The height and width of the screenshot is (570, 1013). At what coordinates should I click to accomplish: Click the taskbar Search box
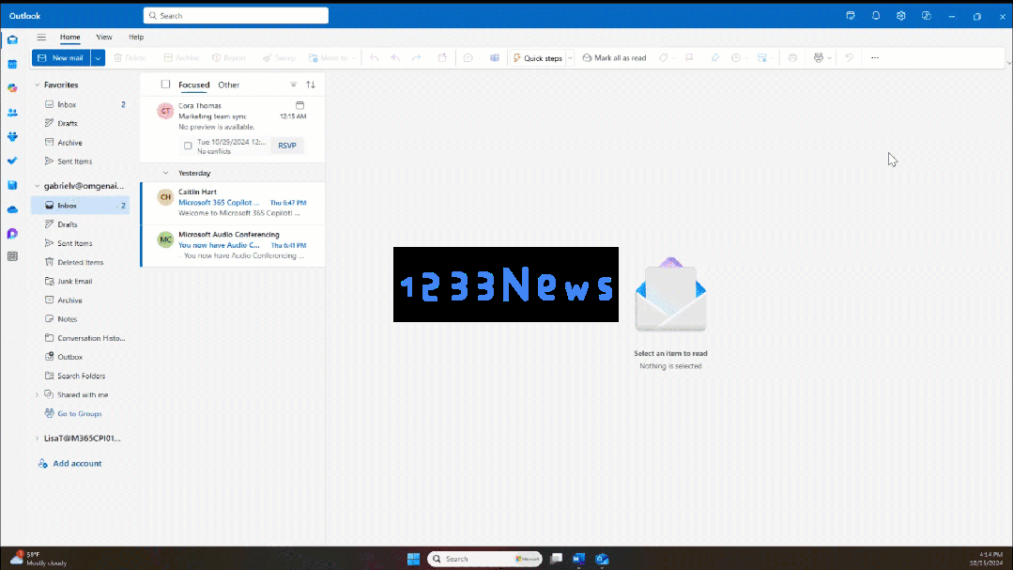(484, 559)
